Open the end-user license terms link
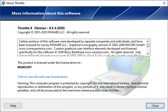Screen dimensions: 168x112 click(42, 77)
